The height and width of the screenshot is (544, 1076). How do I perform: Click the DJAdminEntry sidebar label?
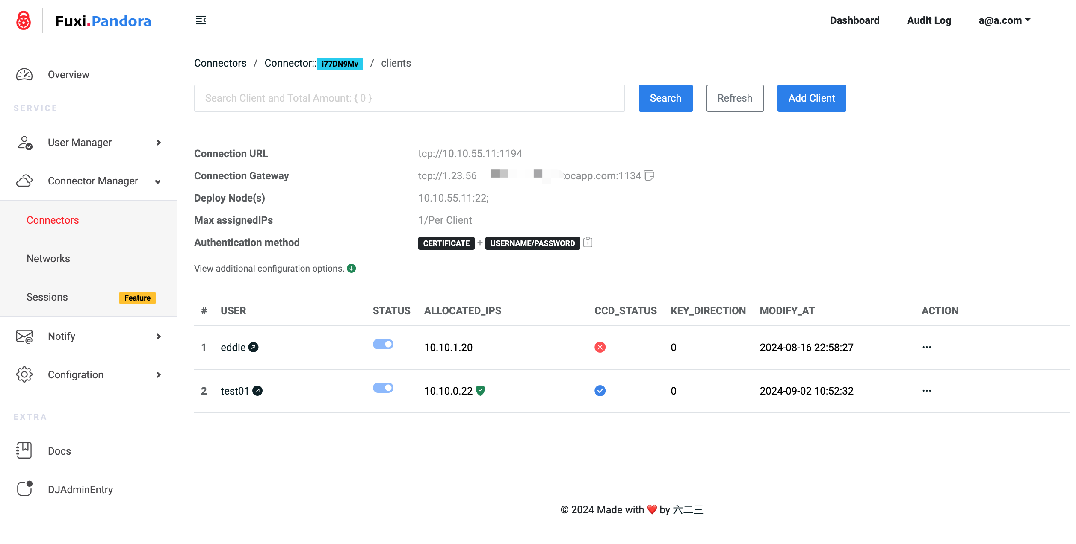pos(80,490)
